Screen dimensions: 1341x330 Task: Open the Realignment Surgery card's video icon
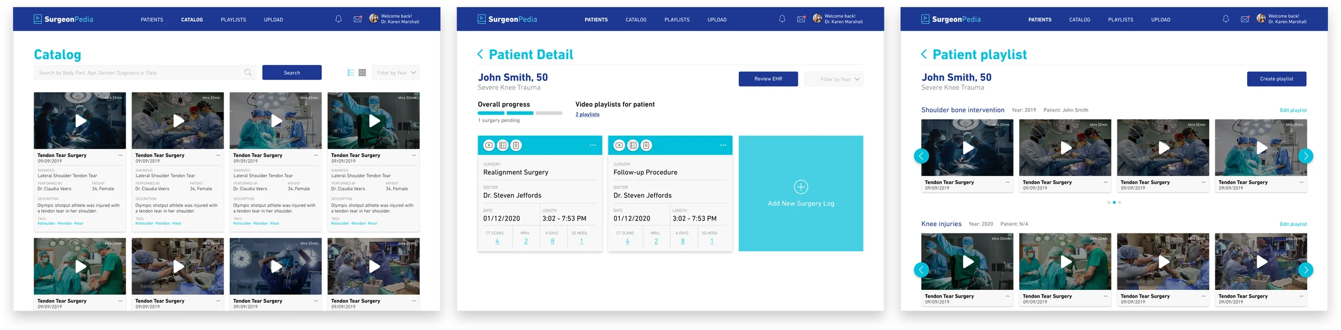click(489, 145)
